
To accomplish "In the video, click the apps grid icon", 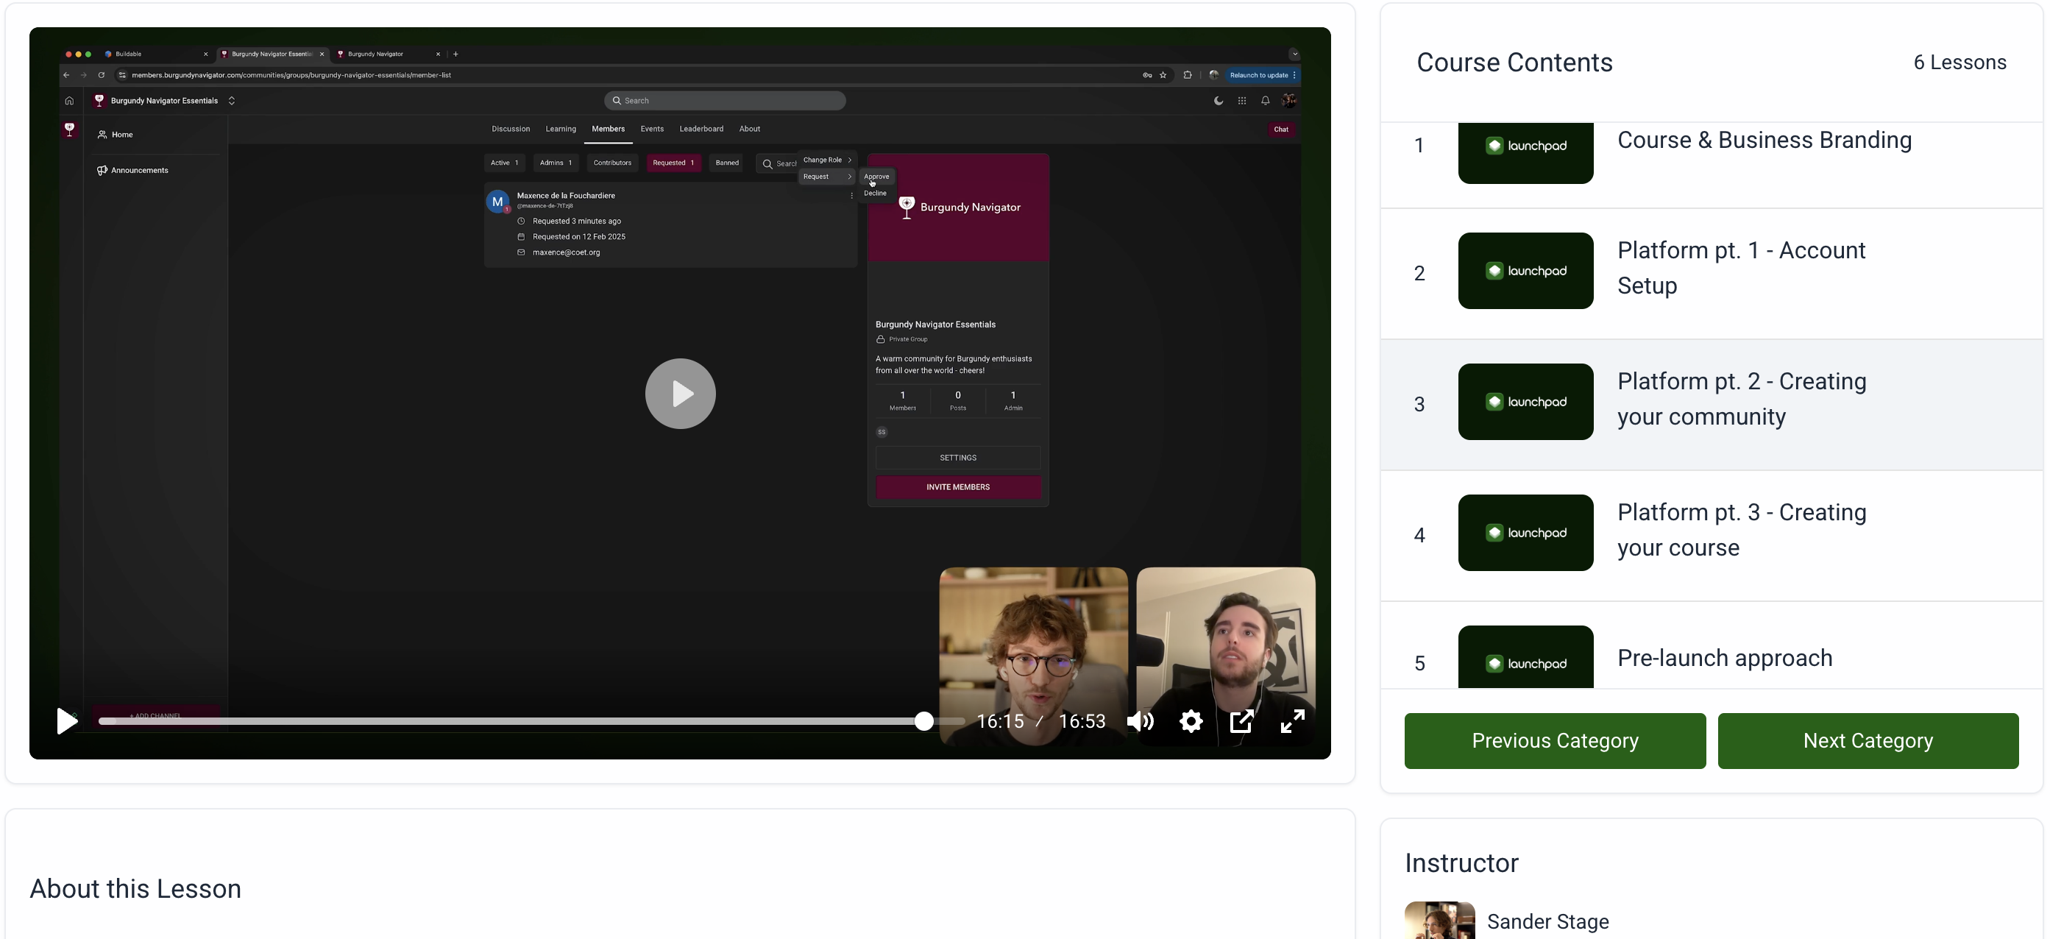I will coord(1241,101).
